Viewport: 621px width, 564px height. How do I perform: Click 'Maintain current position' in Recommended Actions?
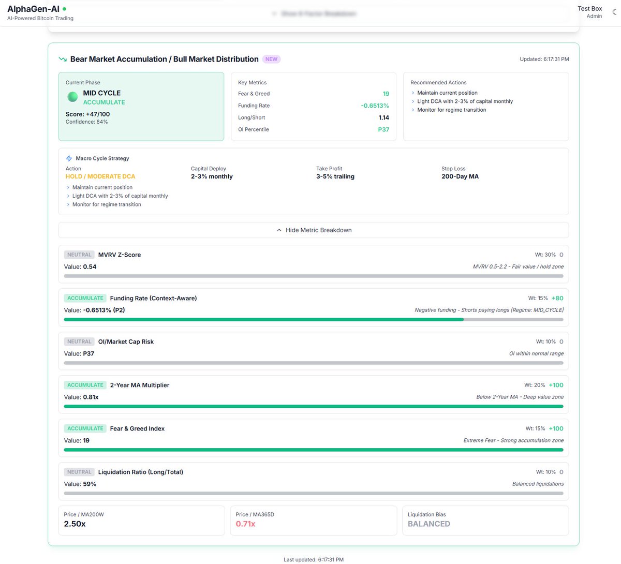point(448,93)
